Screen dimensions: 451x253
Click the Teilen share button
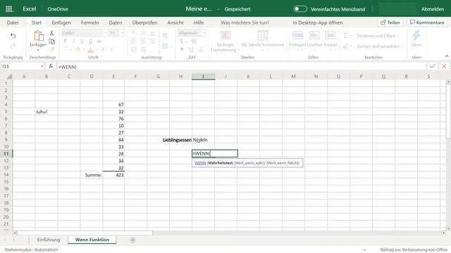390,22
